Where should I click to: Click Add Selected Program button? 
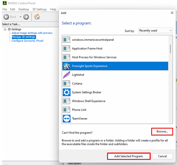coord(129,156)
